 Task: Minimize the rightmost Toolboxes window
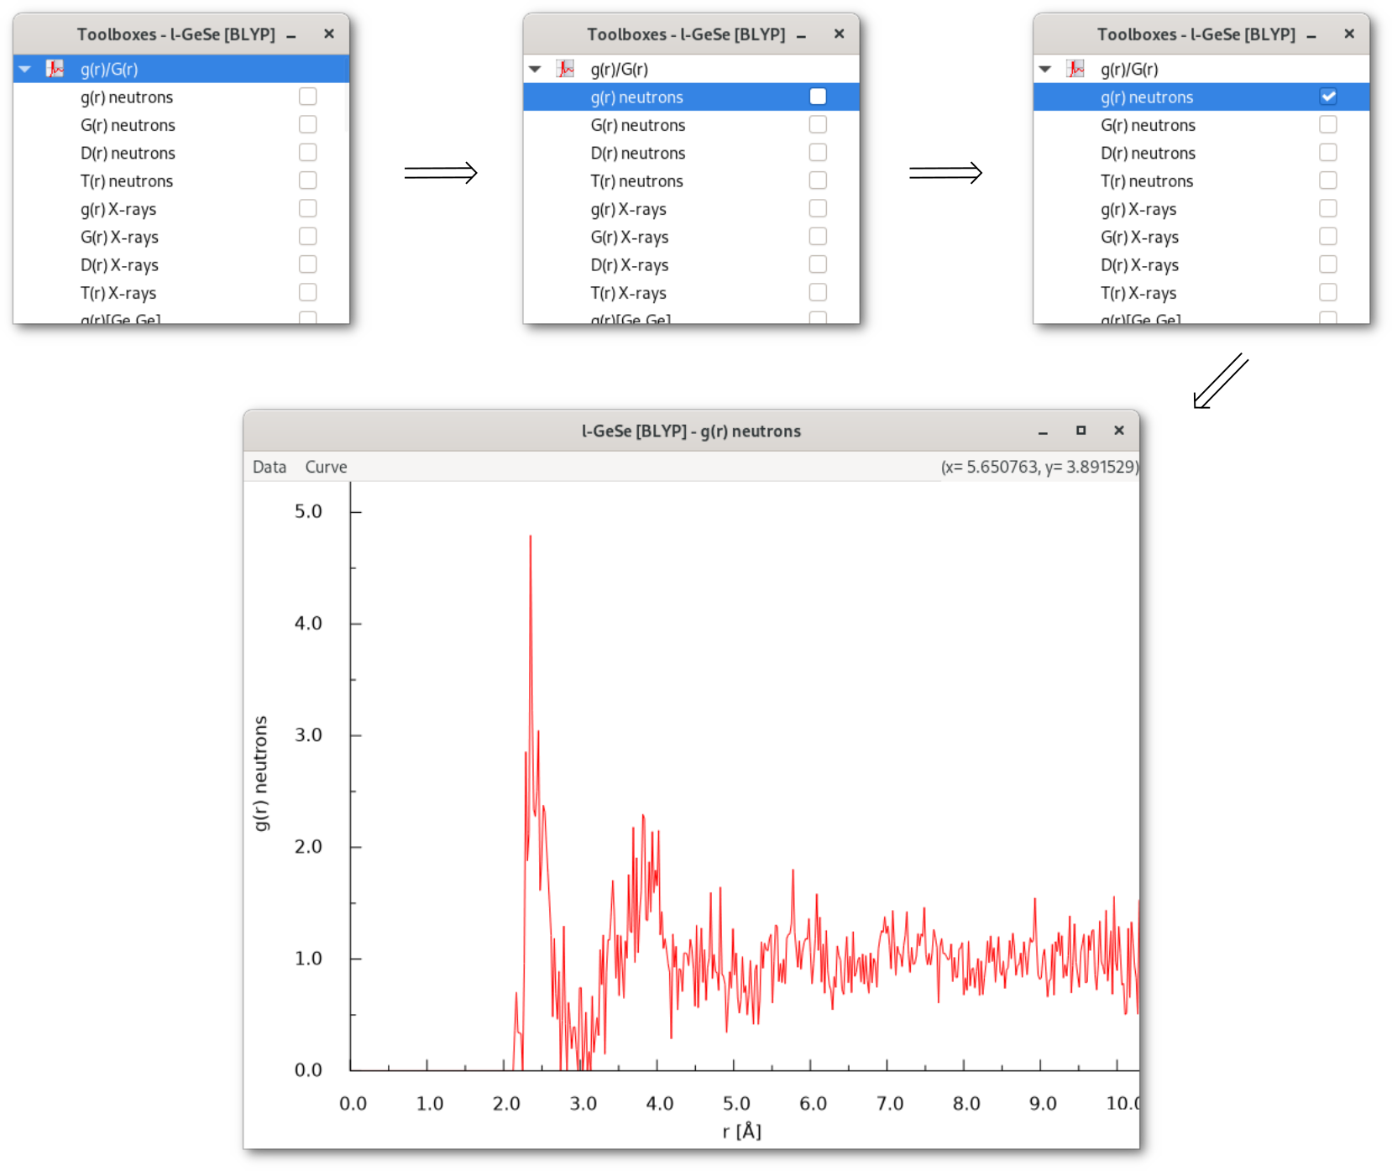coord(1311,35)
